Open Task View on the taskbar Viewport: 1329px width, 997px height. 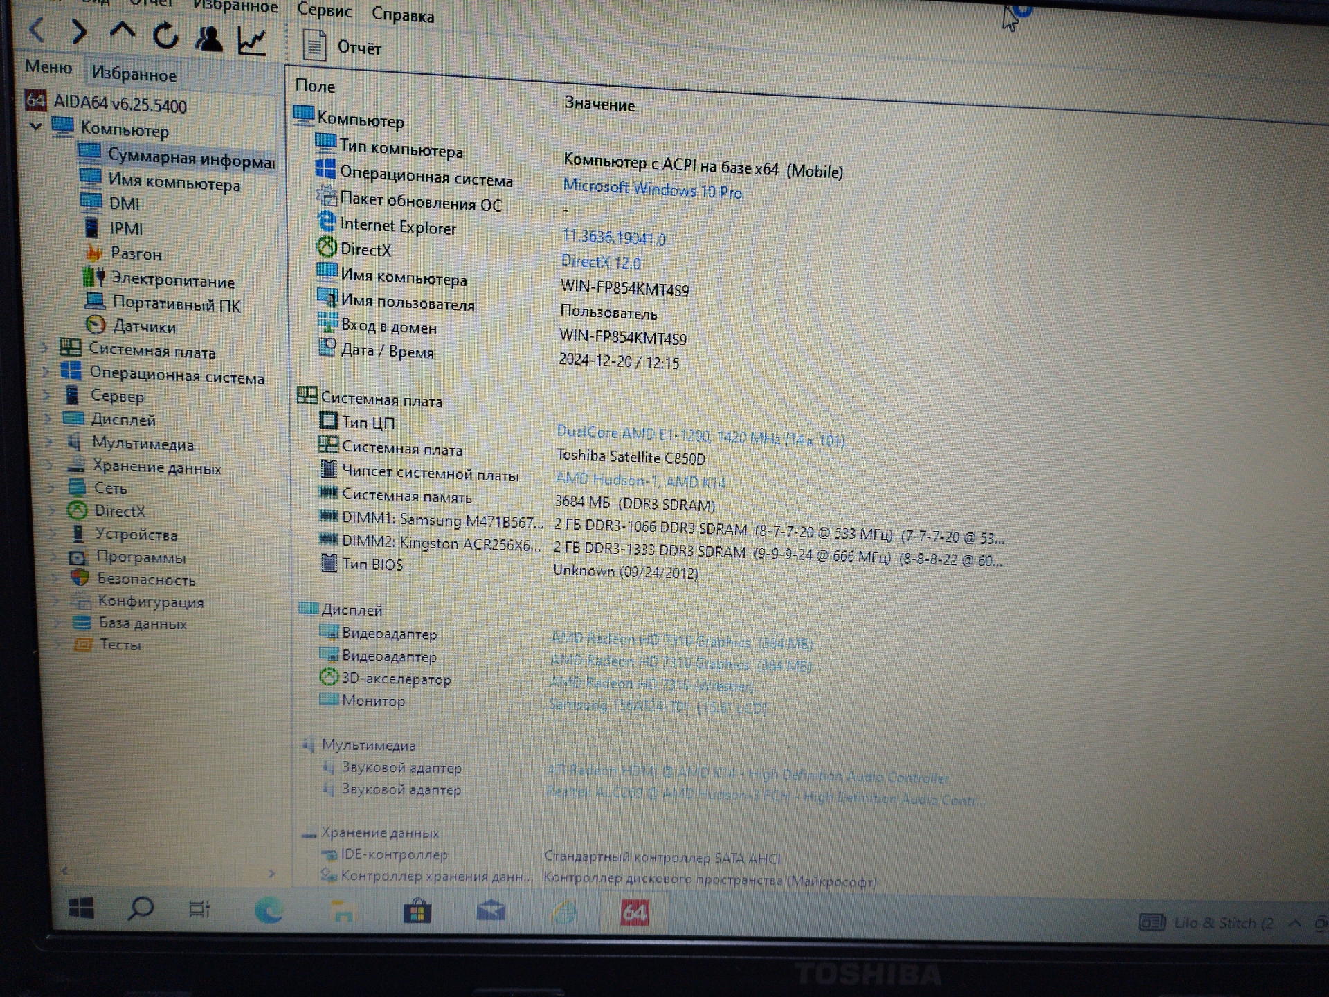(199, 909)
